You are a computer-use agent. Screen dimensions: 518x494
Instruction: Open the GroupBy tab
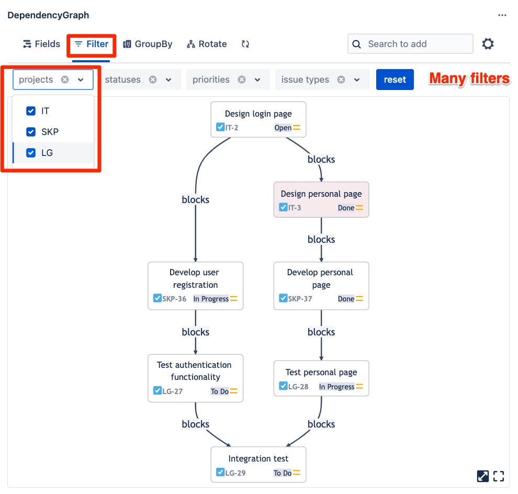[148, 44]
